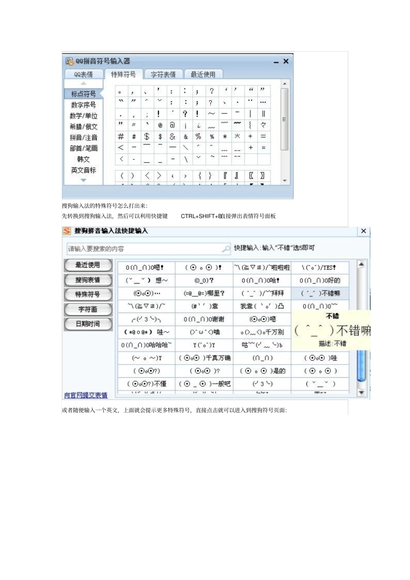The height and width of the screenshot is (580, 410).
Task: Click the category list up arrow
Action: click(83, 84)
